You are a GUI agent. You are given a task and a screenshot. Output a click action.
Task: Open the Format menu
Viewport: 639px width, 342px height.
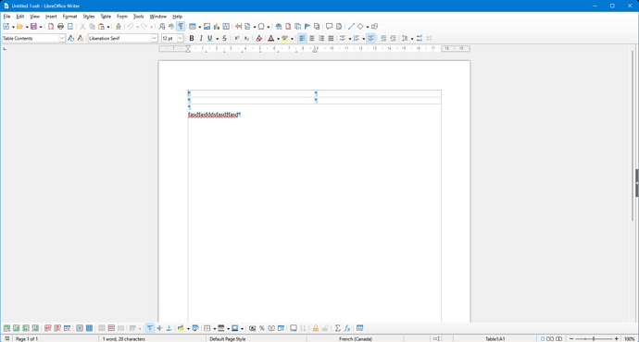[x=69, y=17]
